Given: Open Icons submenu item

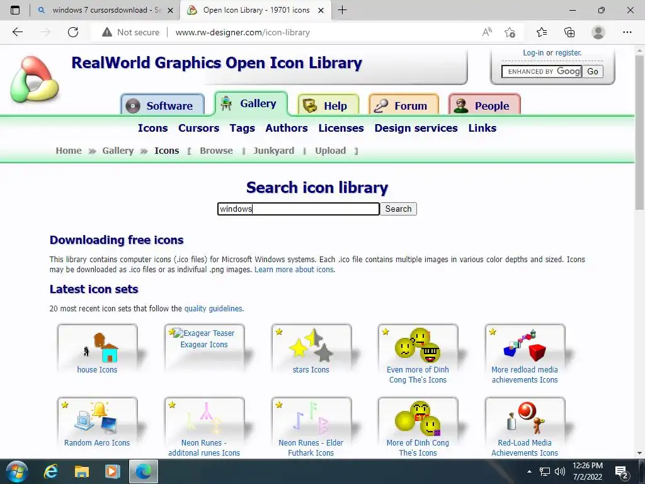Looking at the screenshot, I should (152, 128).
